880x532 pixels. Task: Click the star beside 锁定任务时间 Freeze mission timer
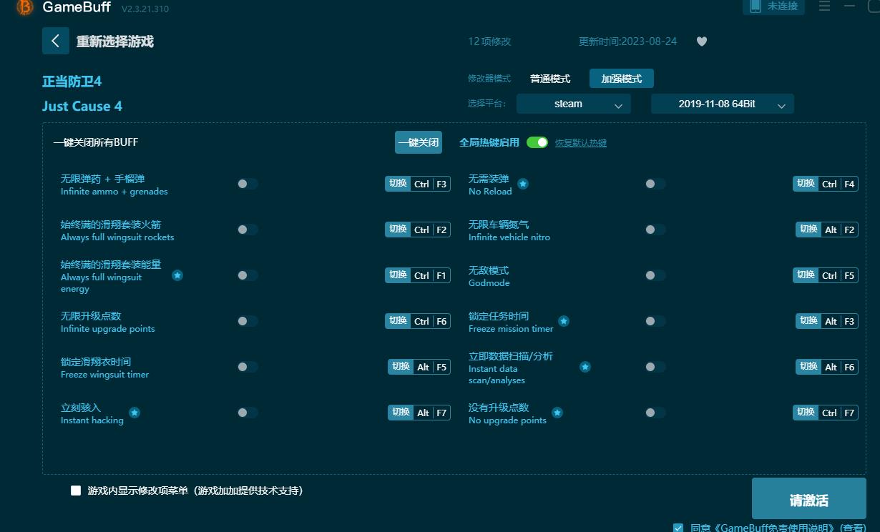click(x=564, y=322)
